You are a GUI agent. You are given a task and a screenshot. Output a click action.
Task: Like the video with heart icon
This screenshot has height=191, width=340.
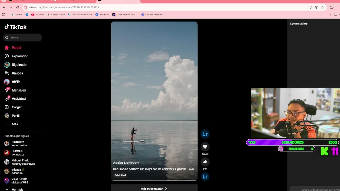[x=205, y=147]
